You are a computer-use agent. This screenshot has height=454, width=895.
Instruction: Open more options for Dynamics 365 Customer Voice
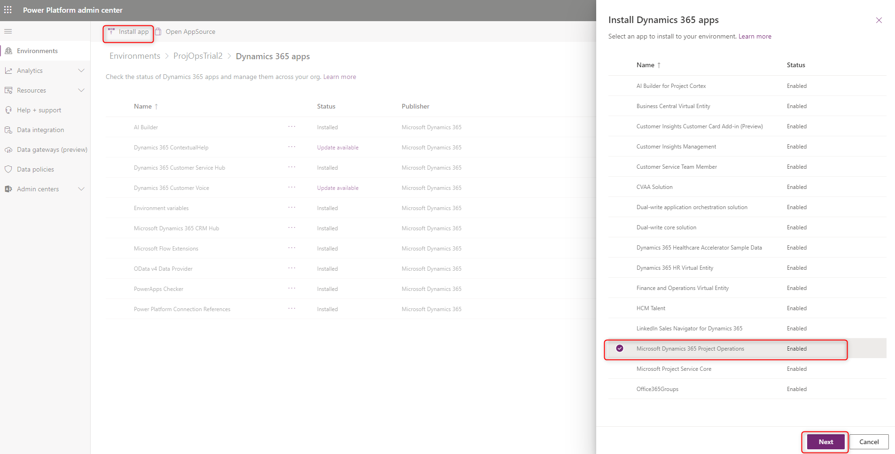[292, 188]
